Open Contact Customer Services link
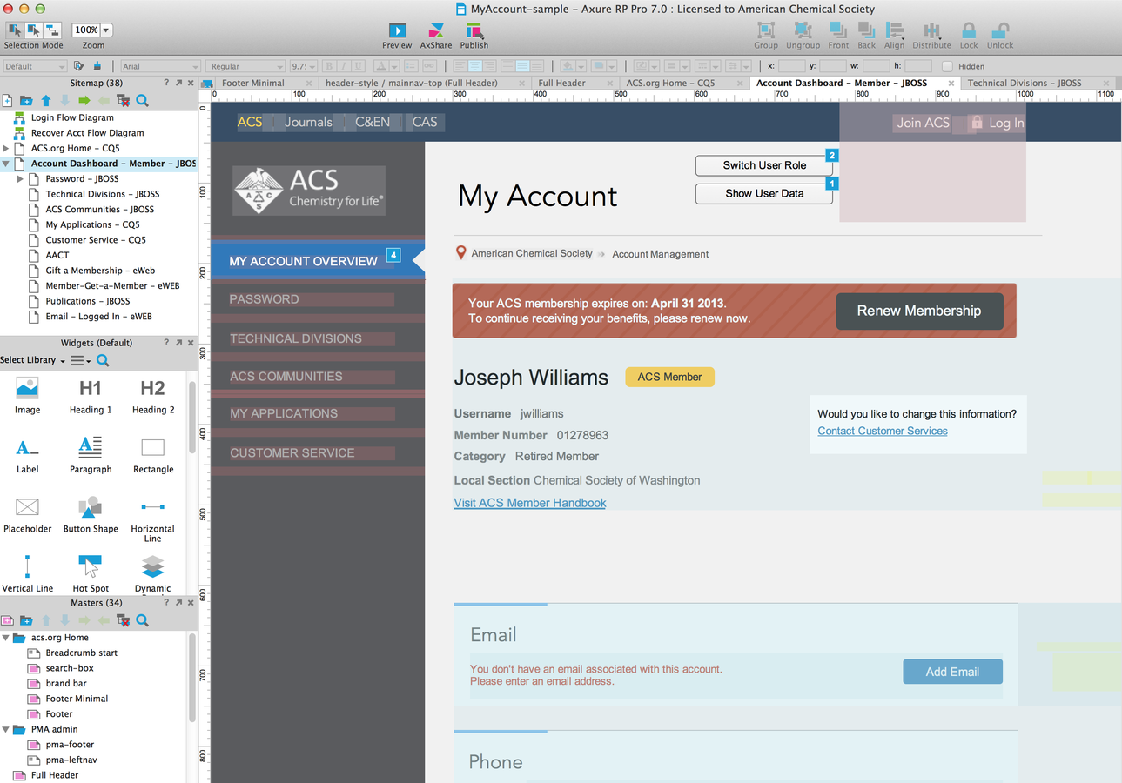Viewport: 1122px width, 783px height. [x=883, y=431]
